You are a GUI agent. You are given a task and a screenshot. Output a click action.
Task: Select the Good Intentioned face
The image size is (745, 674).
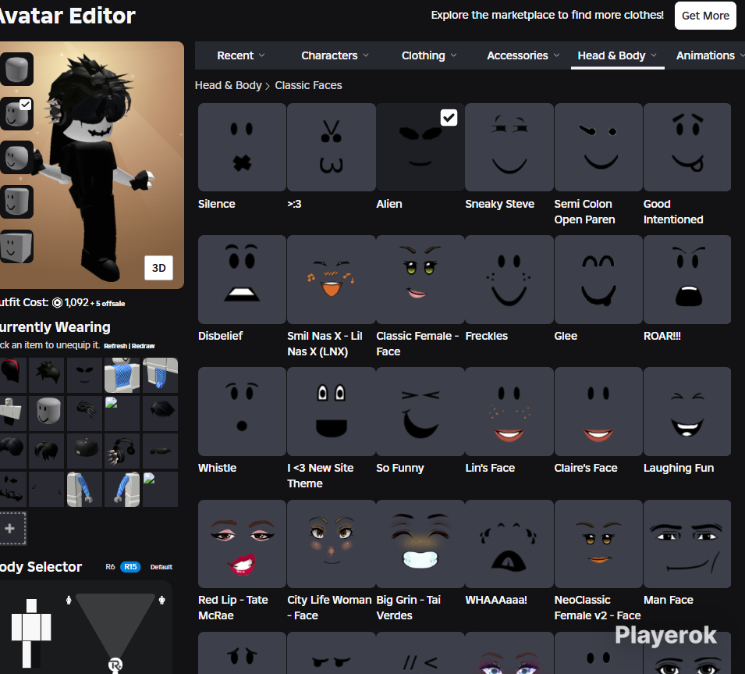[x=687, y=148]
